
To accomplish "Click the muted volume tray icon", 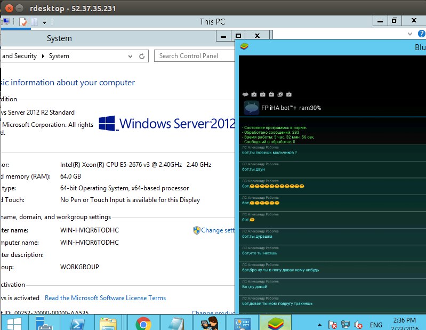I will (x=358, y=325).
